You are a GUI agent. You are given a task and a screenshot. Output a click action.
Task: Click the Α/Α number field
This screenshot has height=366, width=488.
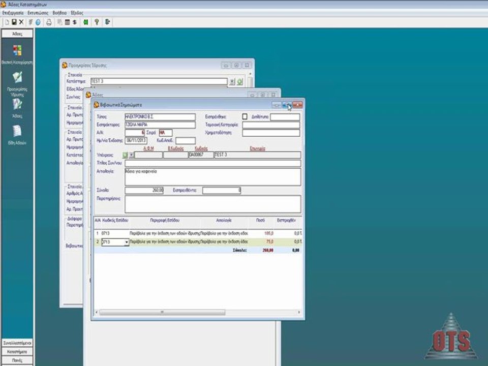(135, 133)
